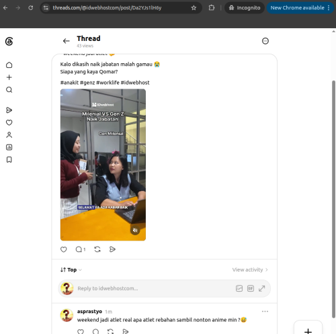Open the browser extensions puzzle icon
This screenshot has width=336, height=334.
click(x=212, y=8)
